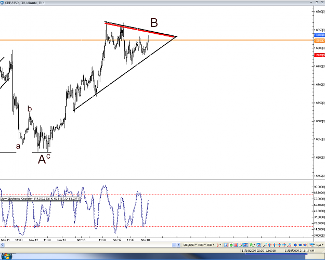Open the line studies dropdown beside N/A
Viewport: 325px width, 260px height.
click(313, 245)
